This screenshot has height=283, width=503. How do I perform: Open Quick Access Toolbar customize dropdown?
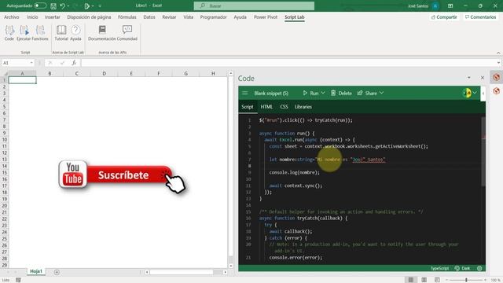(100, 6)
